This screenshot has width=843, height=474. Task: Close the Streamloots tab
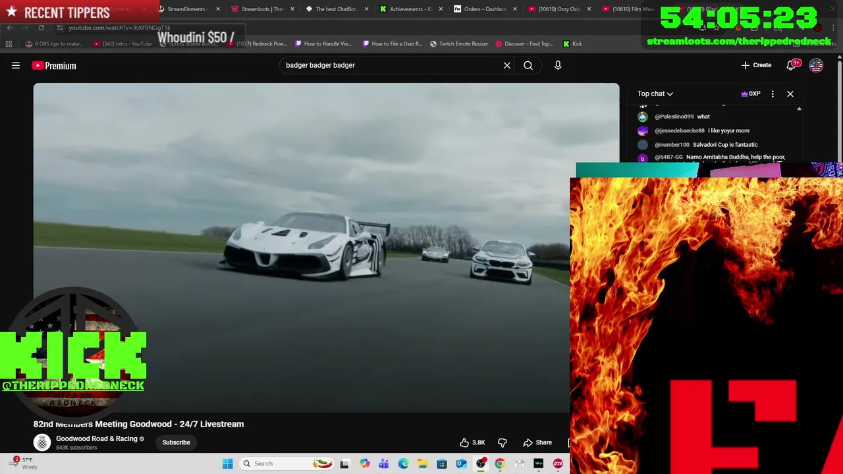pyautogui.click(x=292, y=9)
